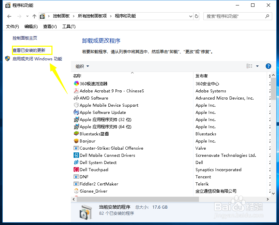Click the 控制面板 breadcrumb
Image resolution: width=279 pixels, height=225 pixels.
[x=61, y=16]
